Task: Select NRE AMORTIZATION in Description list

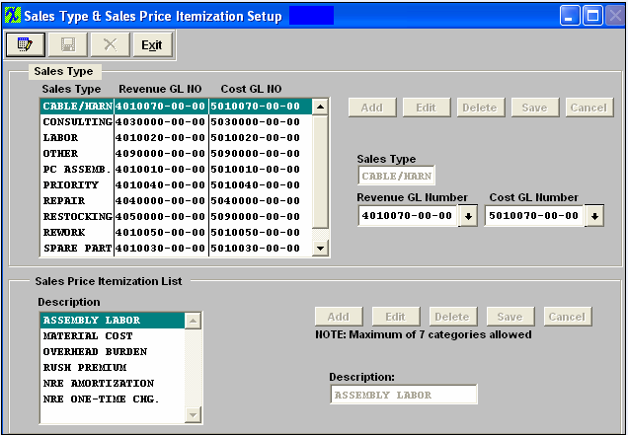Action: 113,384
